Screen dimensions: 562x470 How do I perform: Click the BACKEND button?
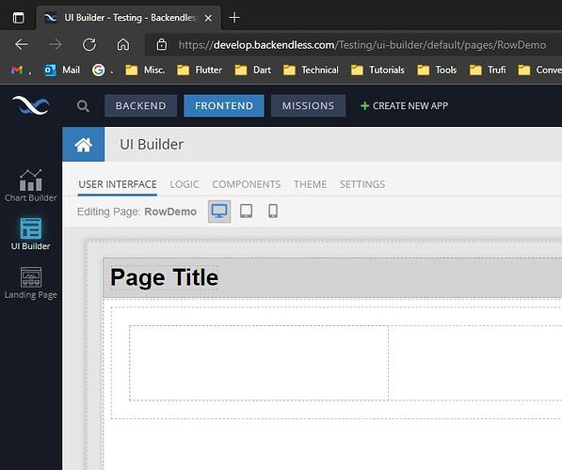(x=141, y=105)
